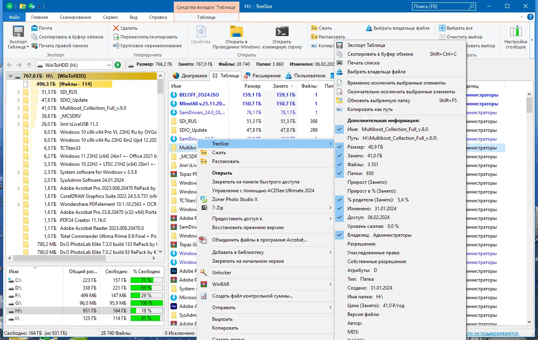The image size is (538, 340).
Task: Toggle Изменено: 31.01.2024 checkmark
Action: coord(340,209)
